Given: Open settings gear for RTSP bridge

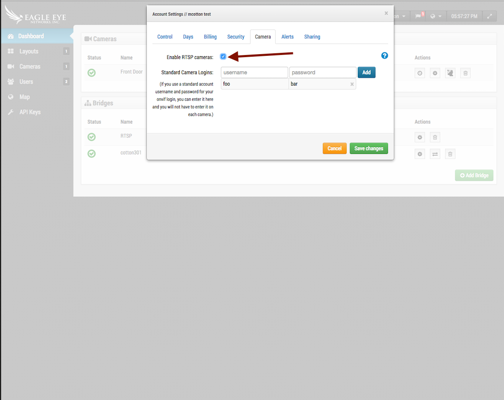Looking at the screenshot, I should pos(420,137).
